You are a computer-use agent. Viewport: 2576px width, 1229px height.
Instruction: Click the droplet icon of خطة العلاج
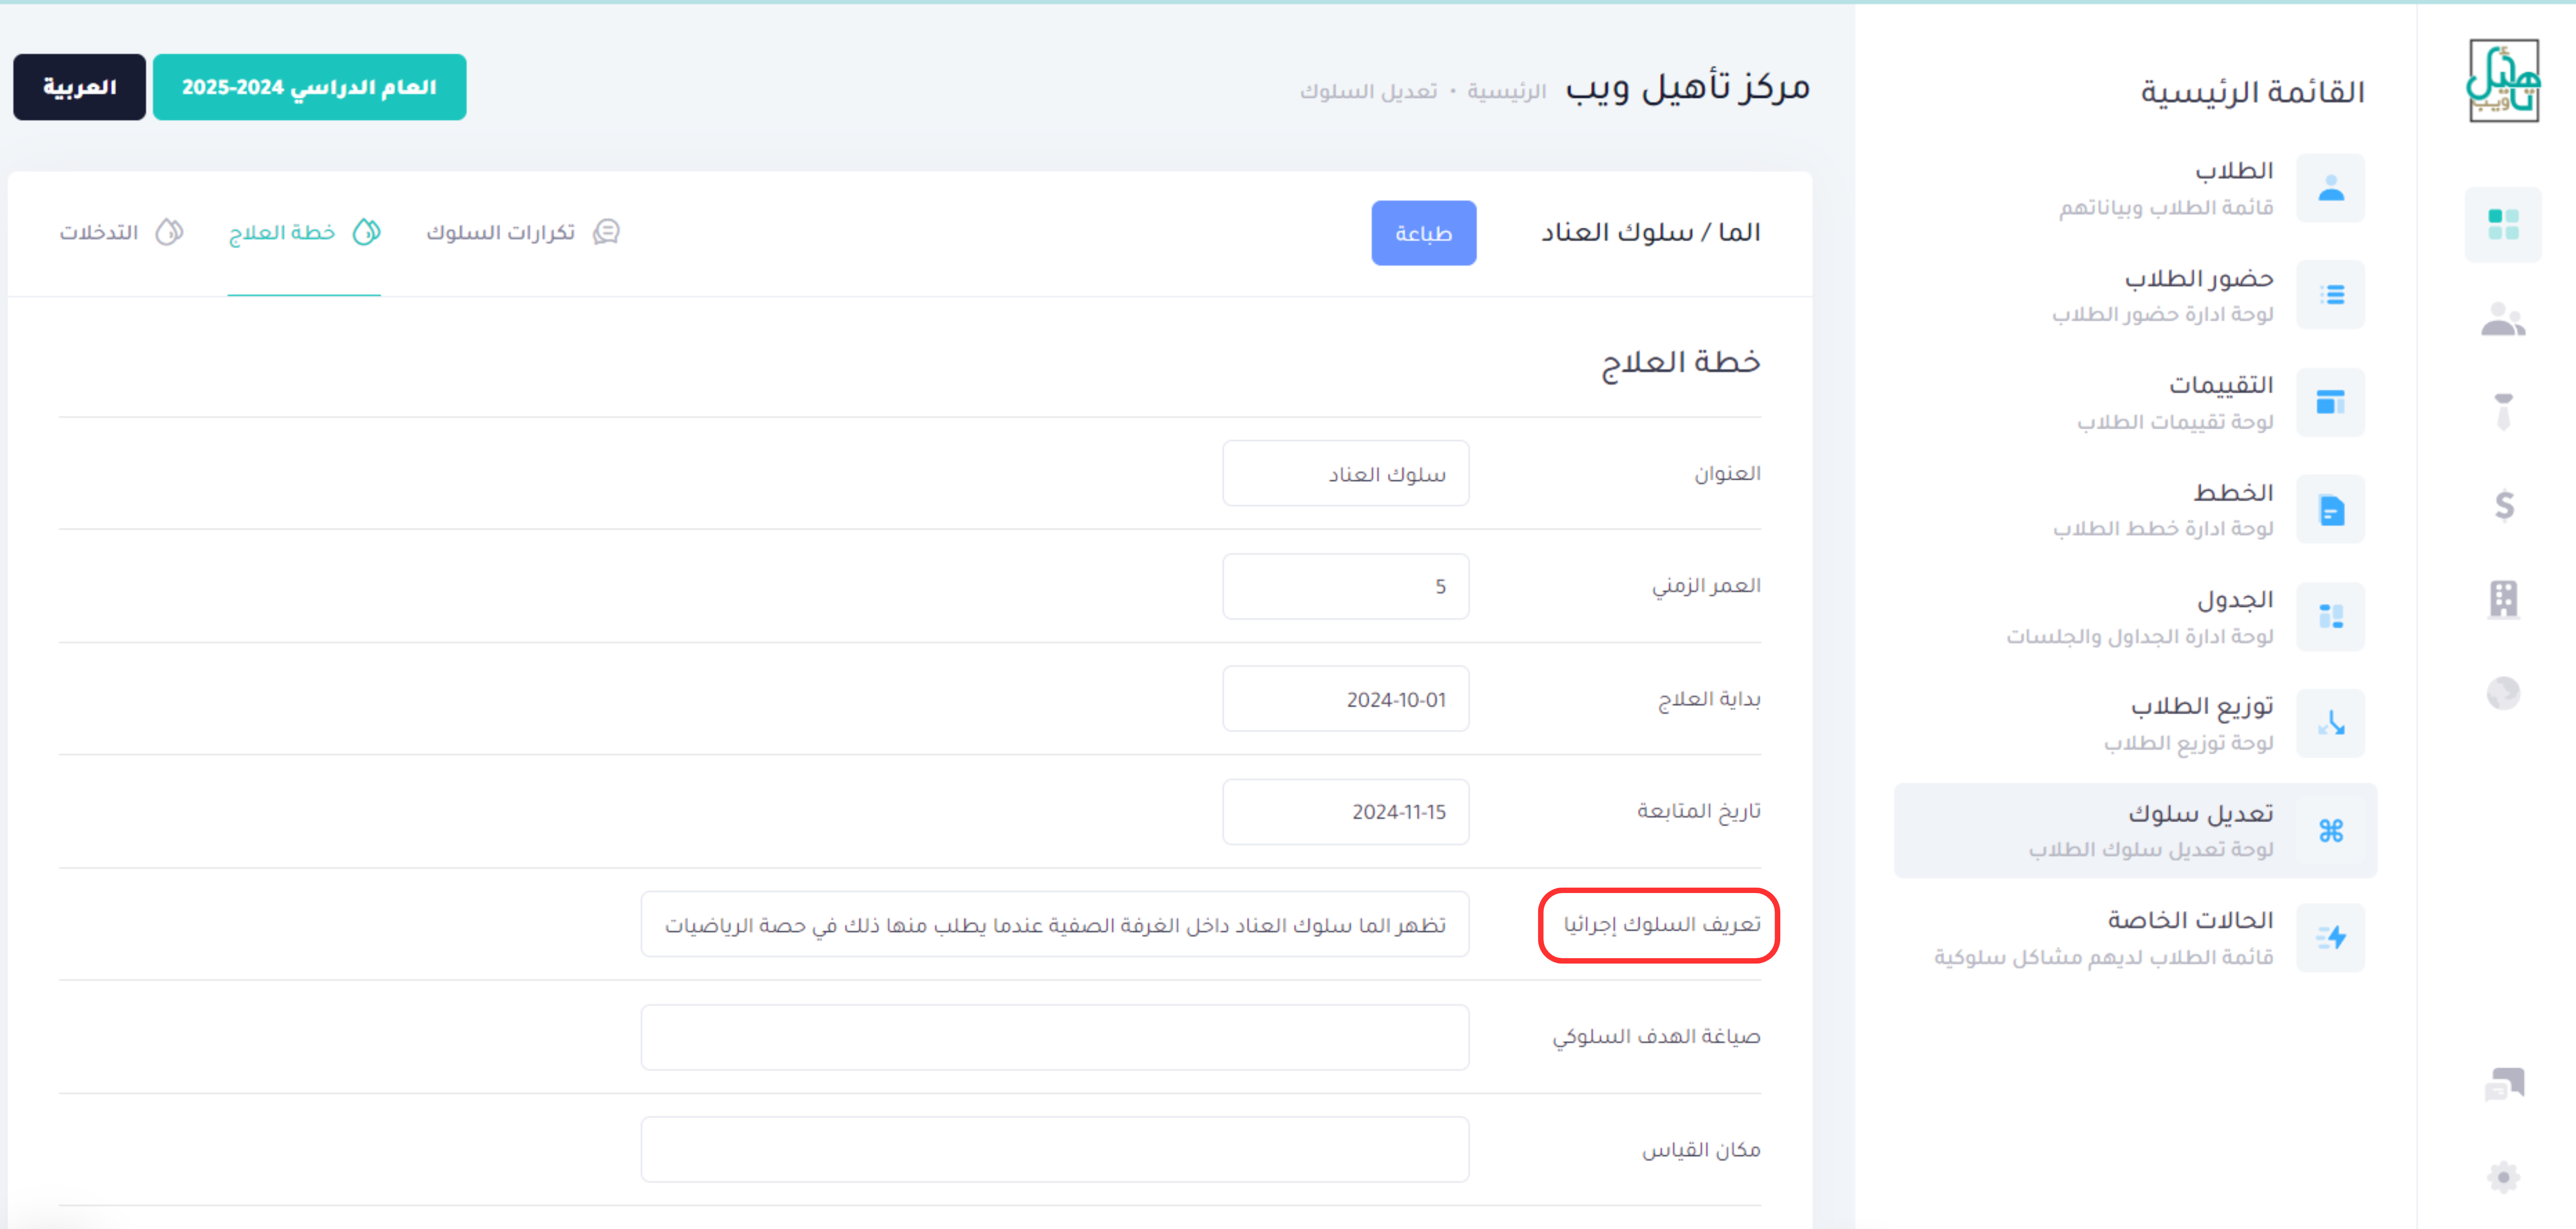click(366, 232)
